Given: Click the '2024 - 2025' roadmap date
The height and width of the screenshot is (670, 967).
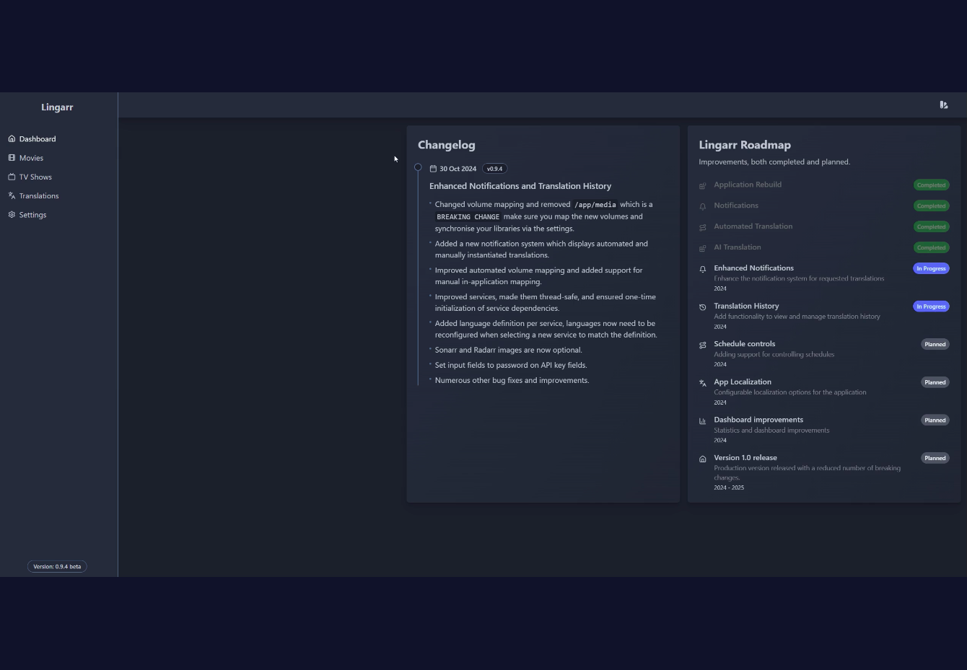Looking at the screenshot, I should 729,488.
